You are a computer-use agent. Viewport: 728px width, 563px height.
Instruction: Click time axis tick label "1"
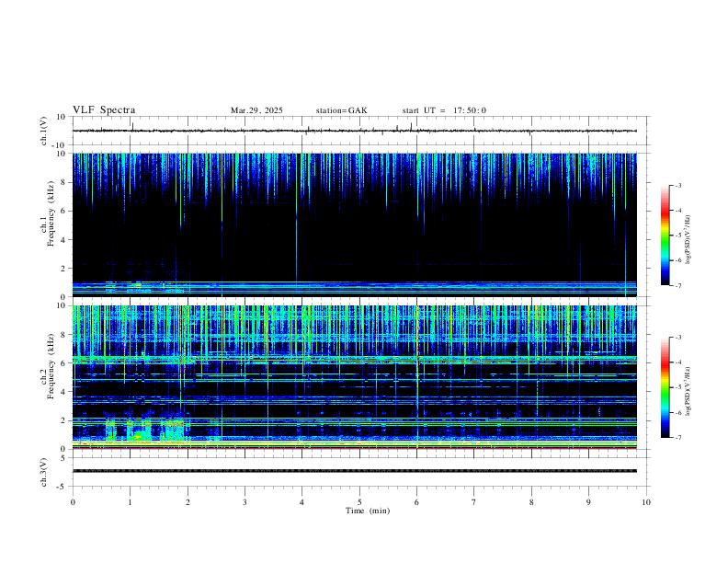130,502
